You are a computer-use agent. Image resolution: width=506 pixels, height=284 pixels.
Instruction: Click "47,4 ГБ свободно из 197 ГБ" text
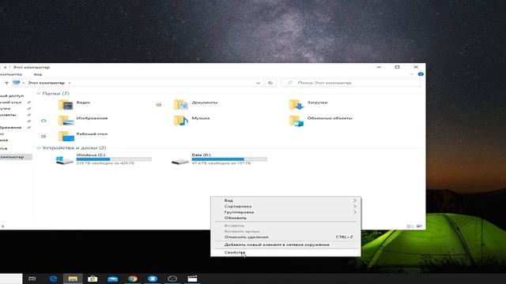[x=221, y=163]
